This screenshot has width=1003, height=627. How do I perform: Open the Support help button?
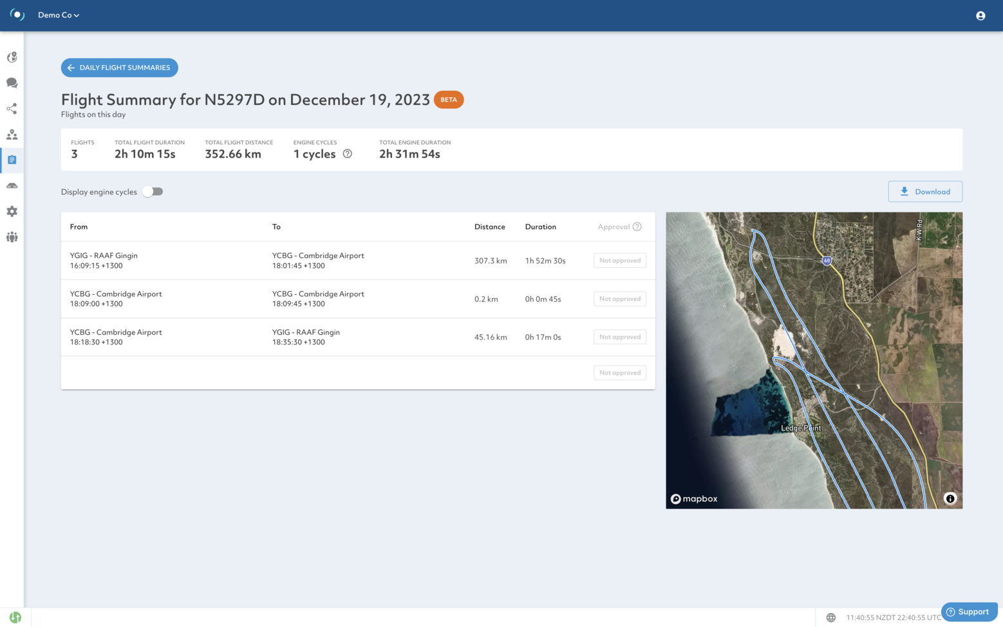[969, 612]
